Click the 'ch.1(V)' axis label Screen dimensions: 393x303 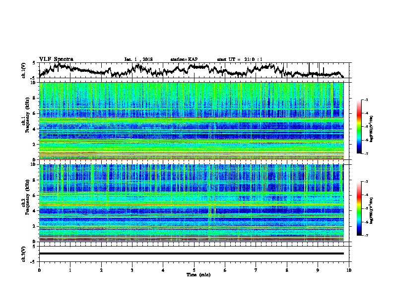[24, 70]
